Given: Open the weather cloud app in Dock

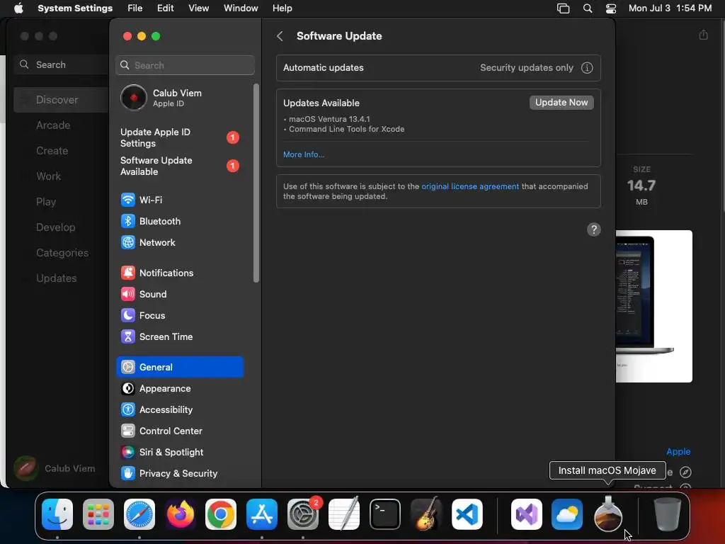Looking at the screenshot, I should (x=567, y=514).
